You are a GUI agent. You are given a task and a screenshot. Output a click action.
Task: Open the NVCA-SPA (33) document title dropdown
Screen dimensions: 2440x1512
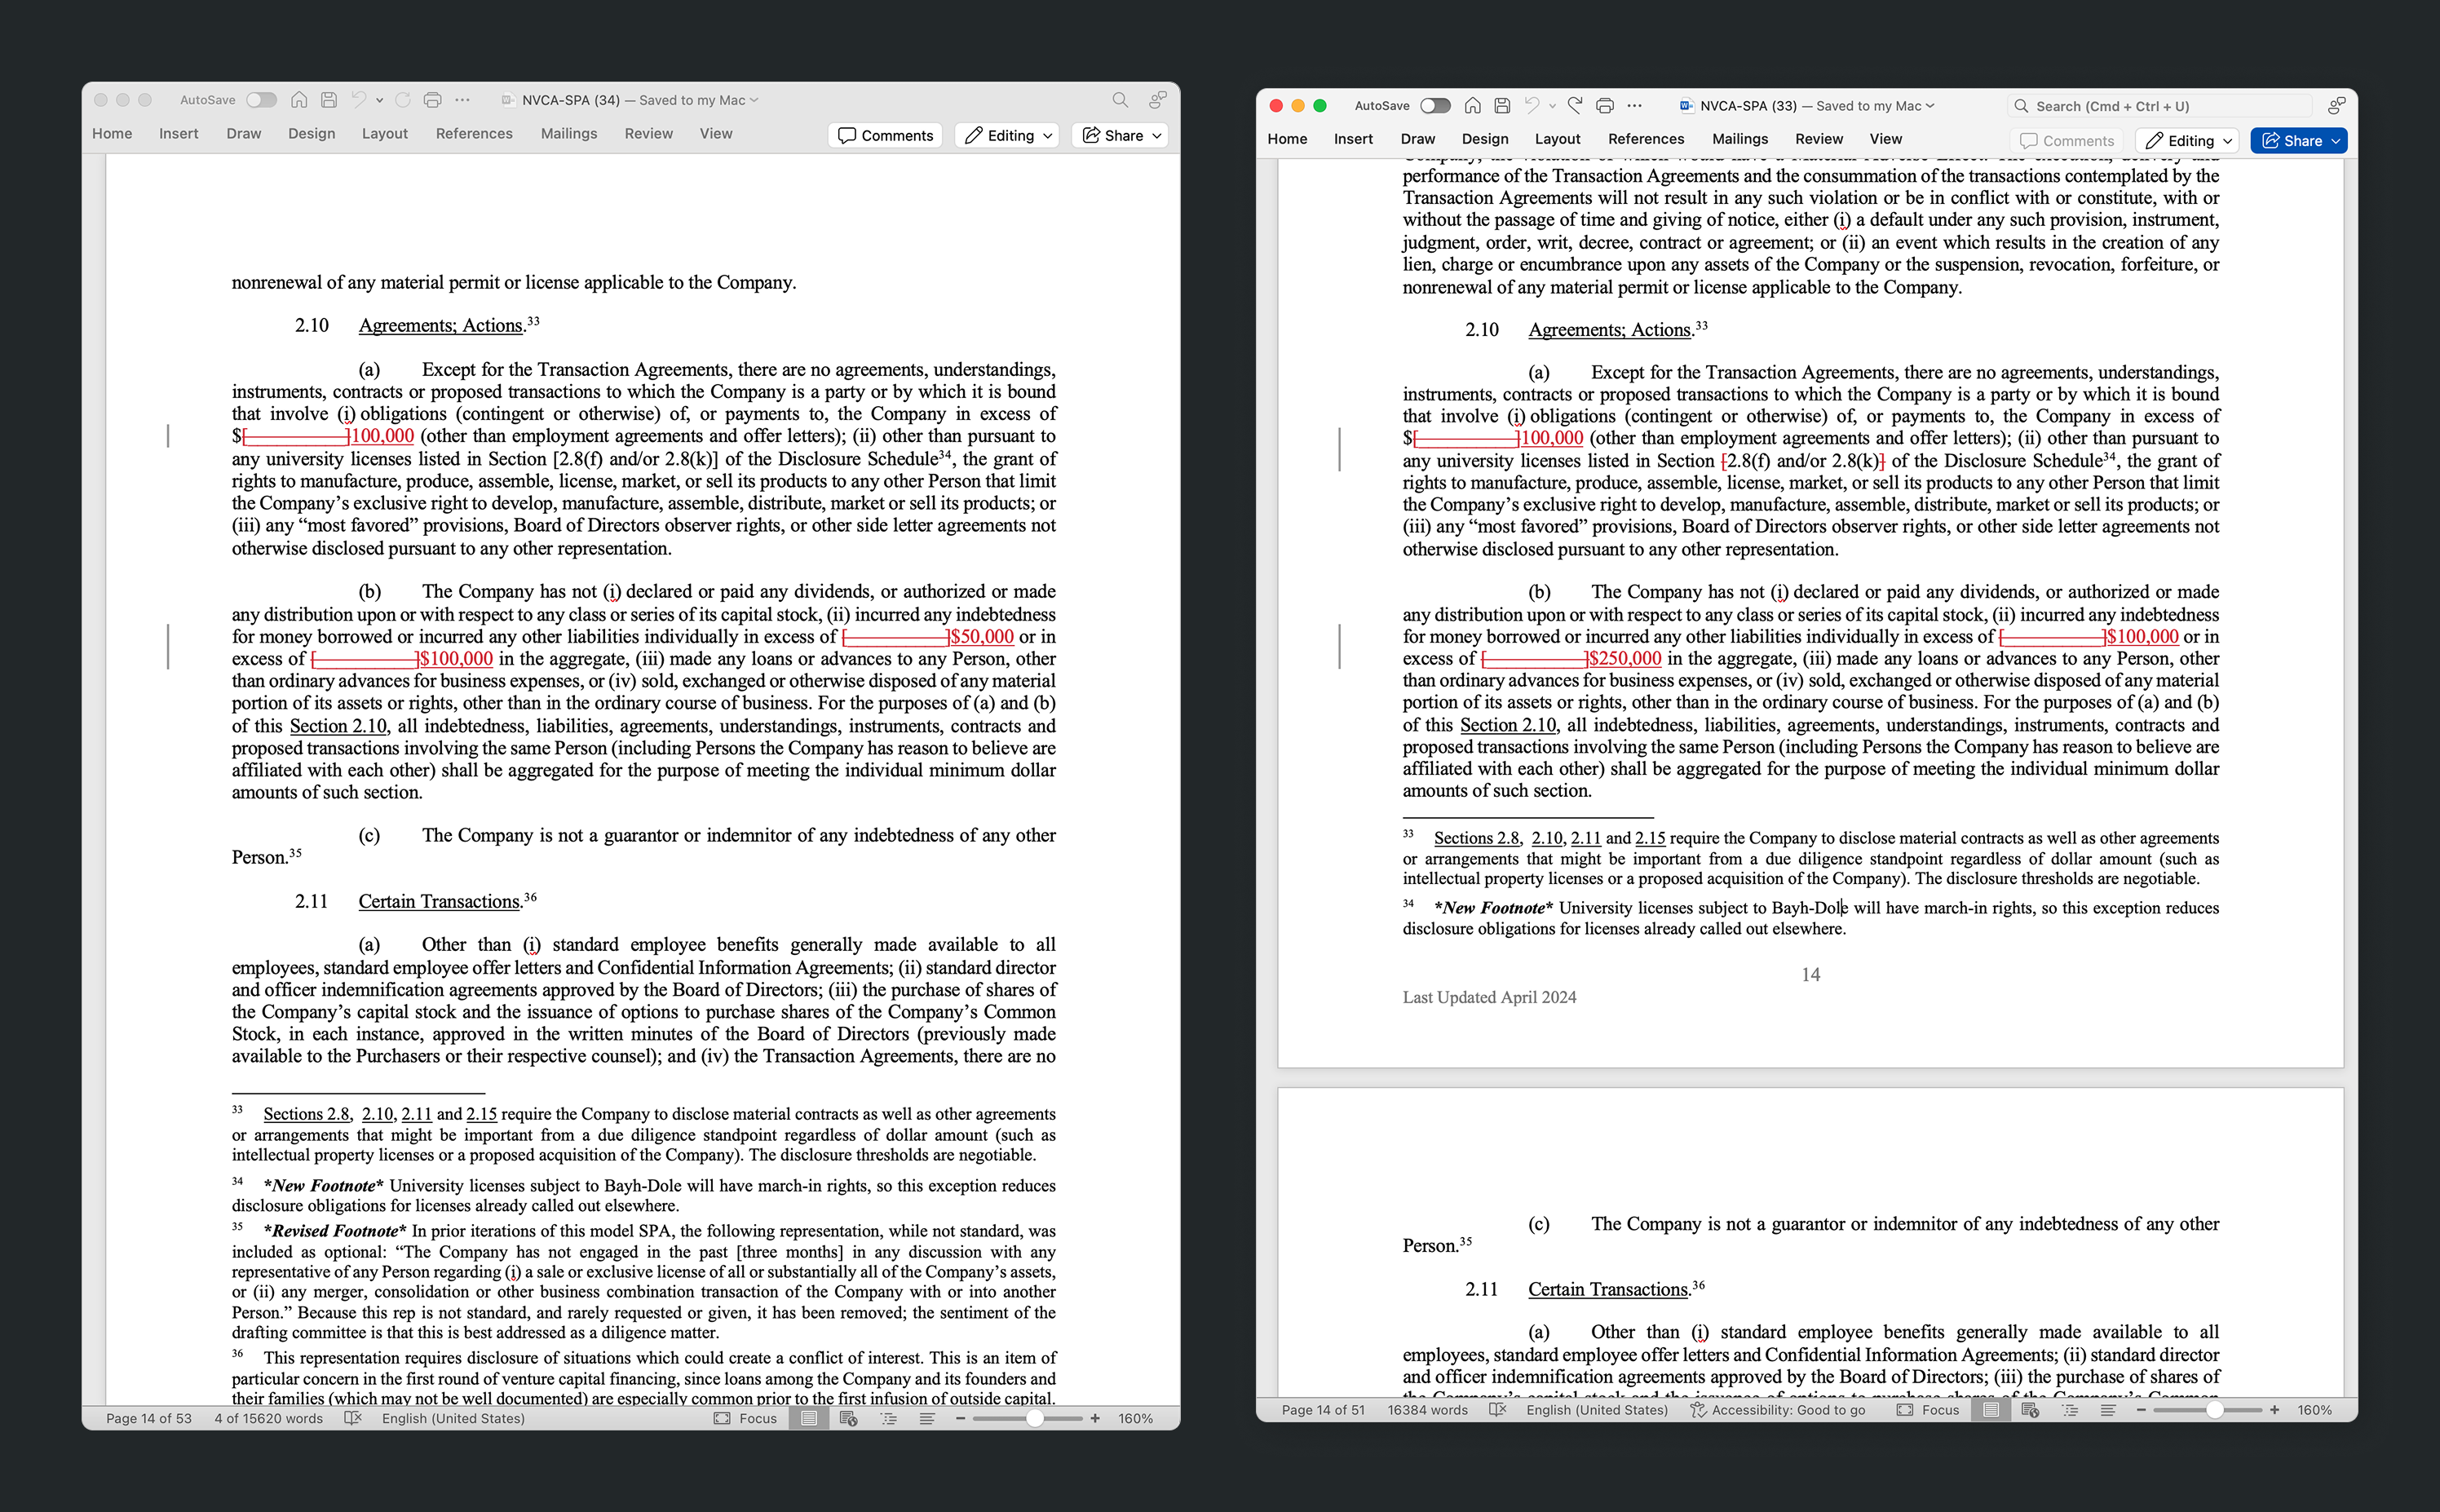click(x=1930, y=106)
